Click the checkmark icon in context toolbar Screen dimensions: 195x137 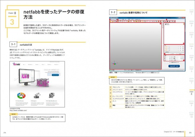tap(174, 22)
